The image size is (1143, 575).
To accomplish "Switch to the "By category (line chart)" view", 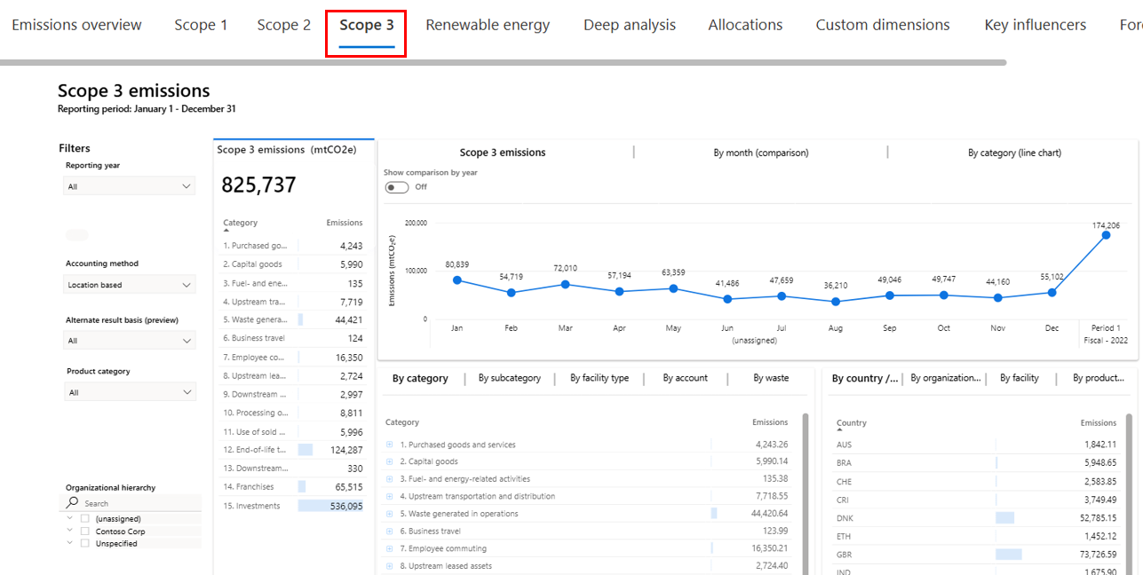I will (1014, 152).
